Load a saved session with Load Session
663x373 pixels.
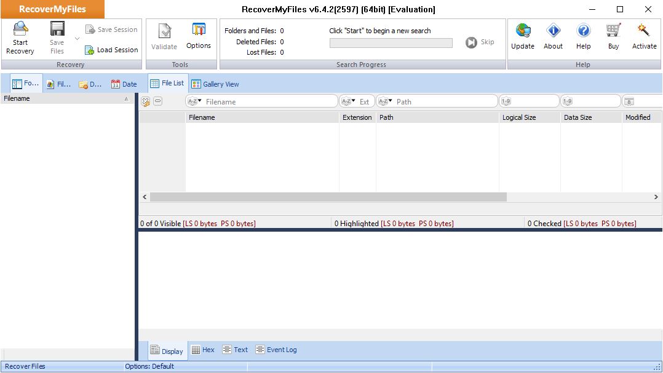click(112, 50)
